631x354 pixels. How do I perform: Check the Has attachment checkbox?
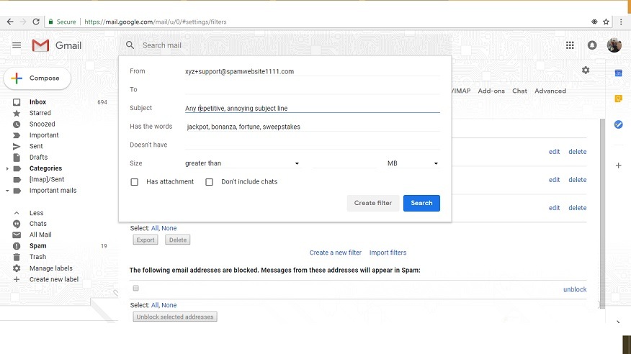(x=135, y=182)
